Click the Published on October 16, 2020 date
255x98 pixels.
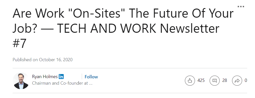pos(43,60)
